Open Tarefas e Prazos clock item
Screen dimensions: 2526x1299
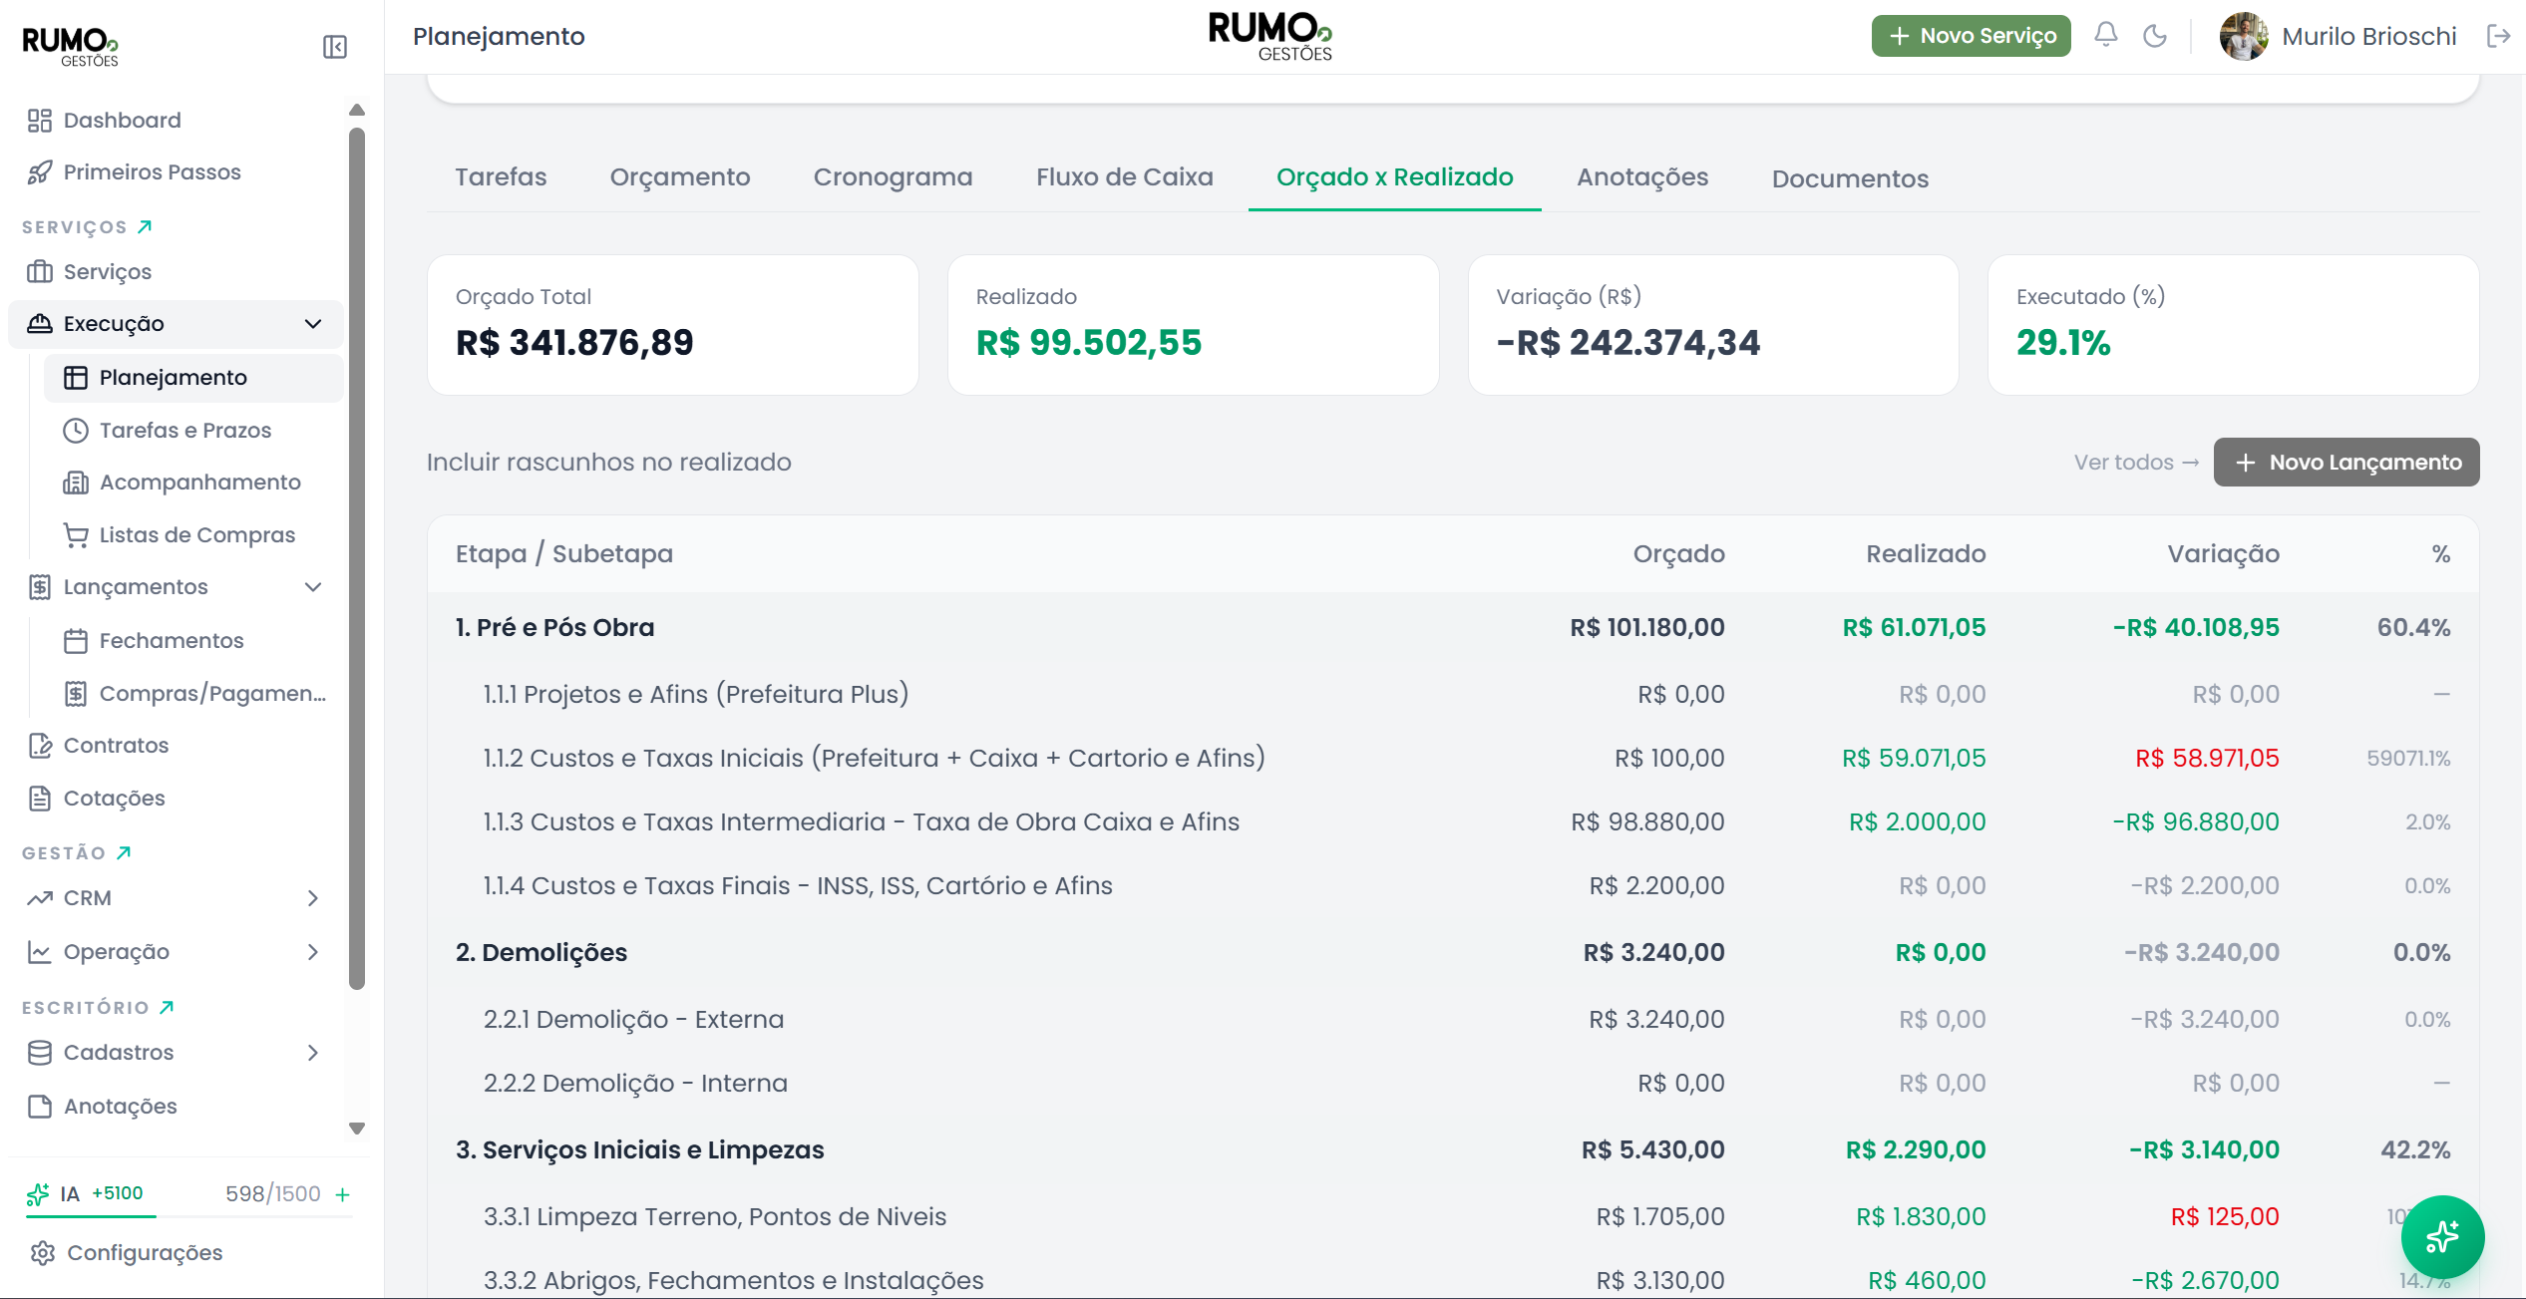pyautogui.click(x=184, y=430)
